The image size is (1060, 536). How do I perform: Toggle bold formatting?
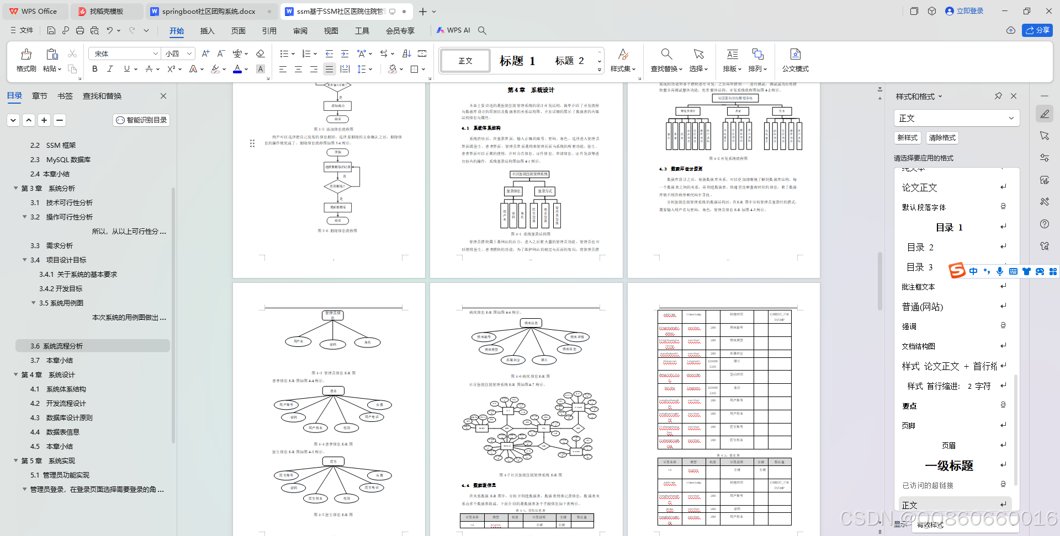point(94,69)
